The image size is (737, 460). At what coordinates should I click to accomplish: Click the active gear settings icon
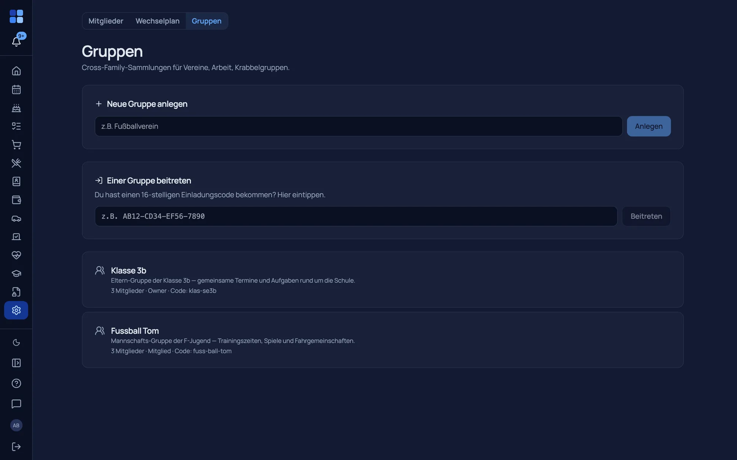[16, 310]
